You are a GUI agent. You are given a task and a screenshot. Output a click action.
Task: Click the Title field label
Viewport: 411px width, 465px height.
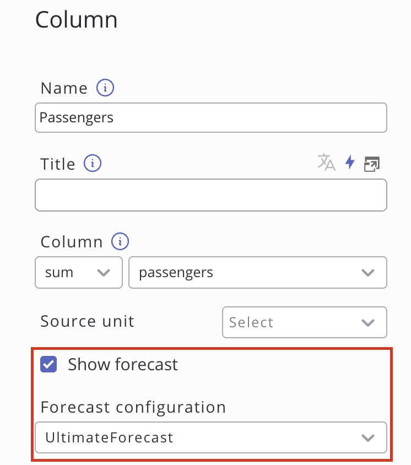[58, 164]
